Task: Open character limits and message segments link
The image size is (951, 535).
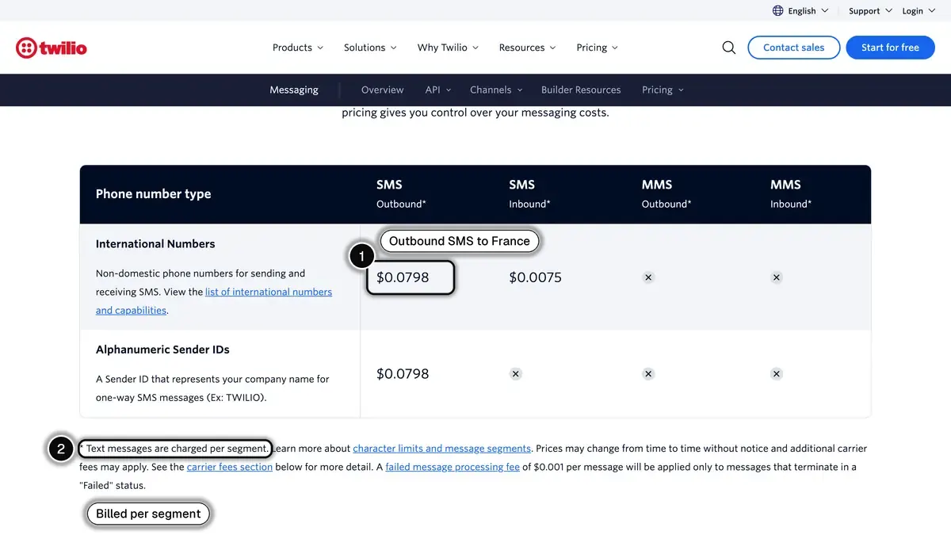Action: pyautogui.click(x=442, y=449)
